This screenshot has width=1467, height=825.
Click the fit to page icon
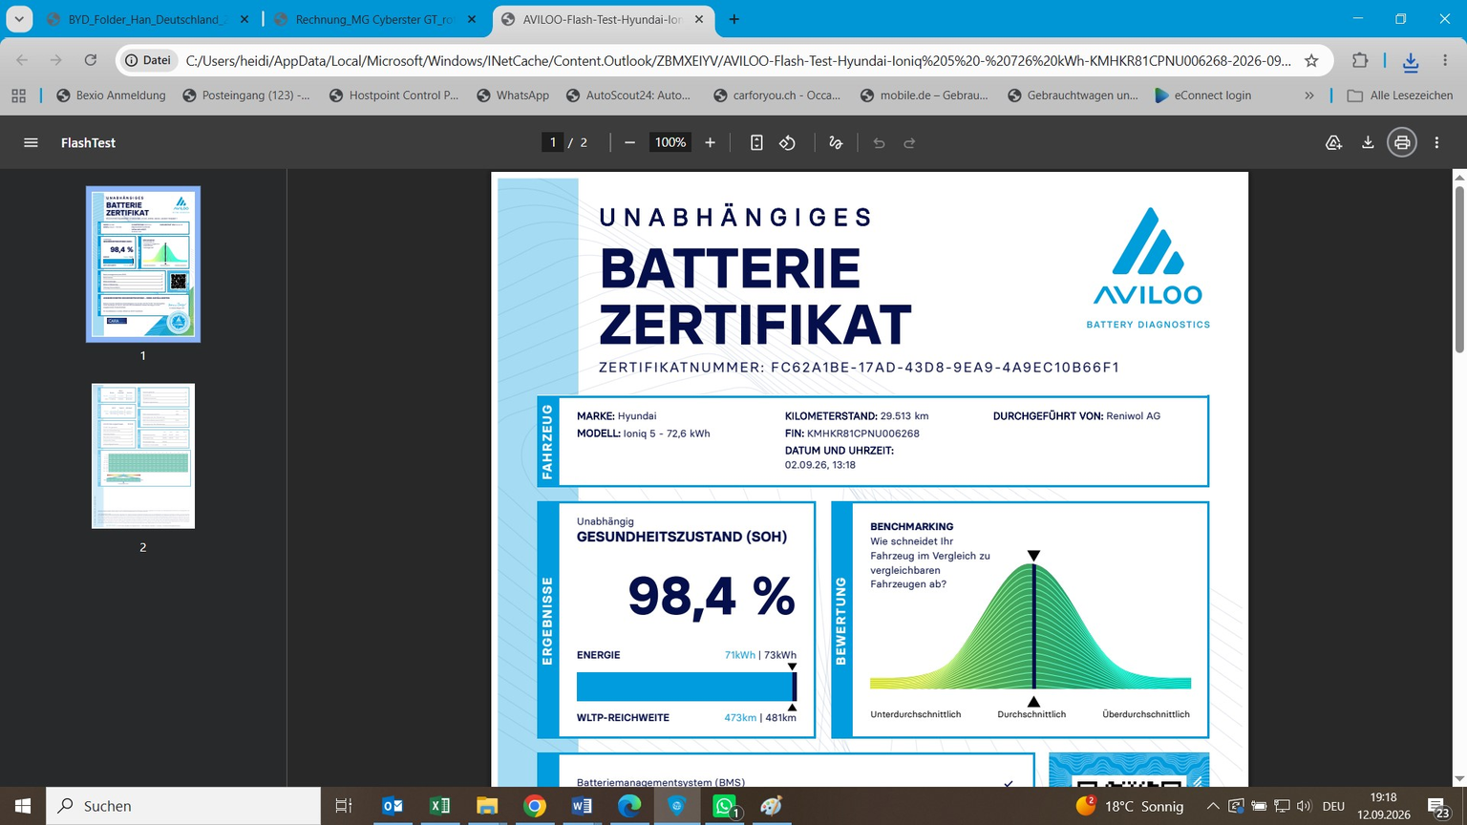(x=756, y=142)
